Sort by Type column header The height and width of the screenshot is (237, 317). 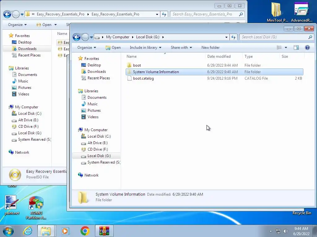coord(261,56)
